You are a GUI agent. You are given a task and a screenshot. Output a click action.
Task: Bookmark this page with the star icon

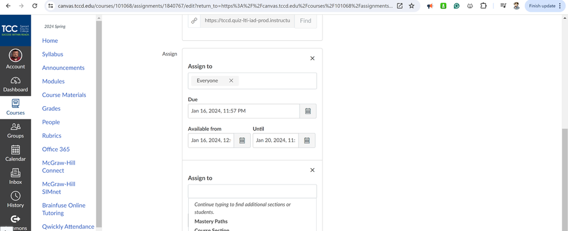pyautogui.click(x=412, y=6)
